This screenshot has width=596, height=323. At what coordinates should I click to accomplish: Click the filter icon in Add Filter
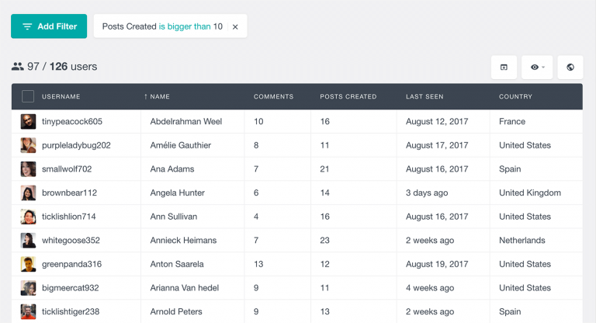(27, 26)
